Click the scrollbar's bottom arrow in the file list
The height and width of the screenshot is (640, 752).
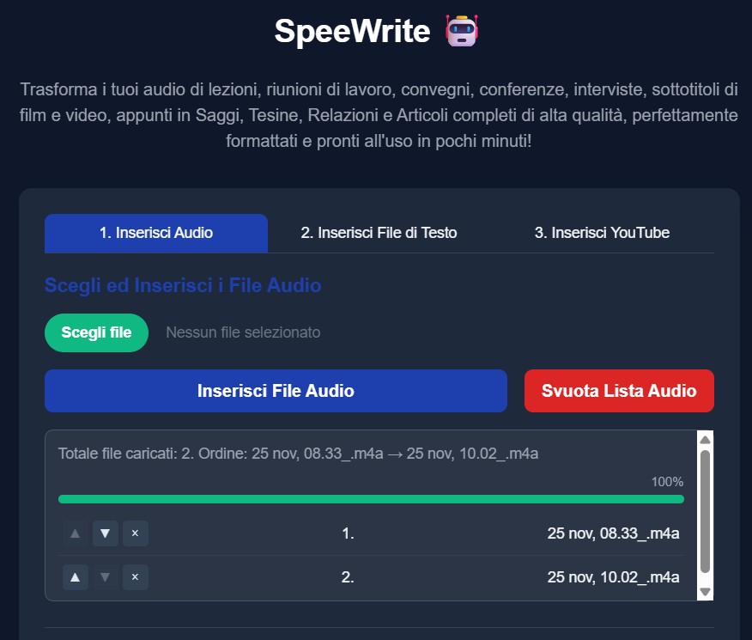click(705, 593)
